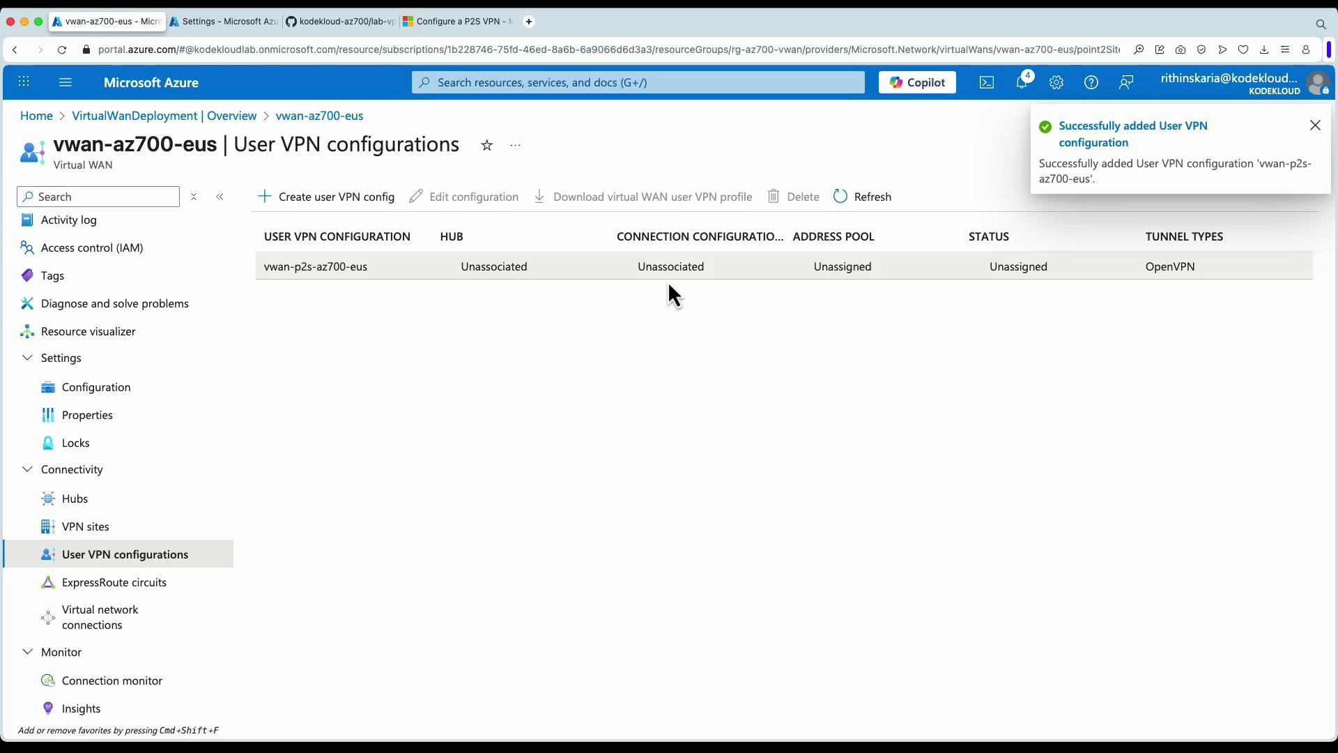
Task: Download the virtual WAN user VPN profile
Action: pyautogui.click(x=642, y=197)
